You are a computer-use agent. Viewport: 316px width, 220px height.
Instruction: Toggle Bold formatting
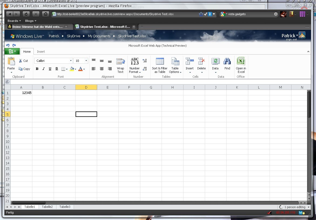[x=37, y=69]
